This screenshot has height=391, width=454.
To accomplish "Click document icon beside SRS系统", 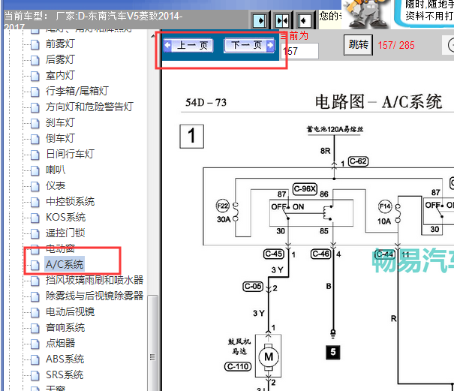I will point(35,375).
